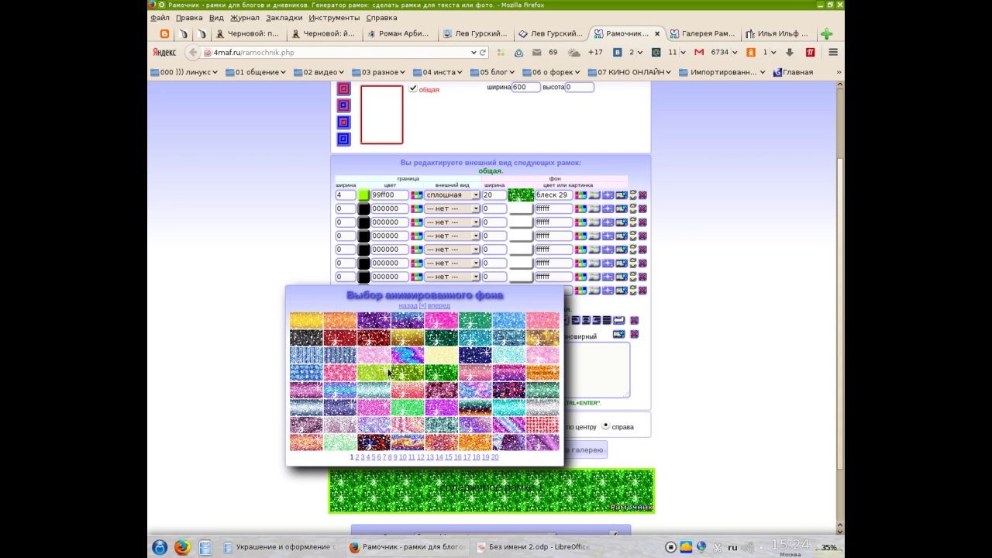Click Firefox reload button in address bar

pos(483,53)
